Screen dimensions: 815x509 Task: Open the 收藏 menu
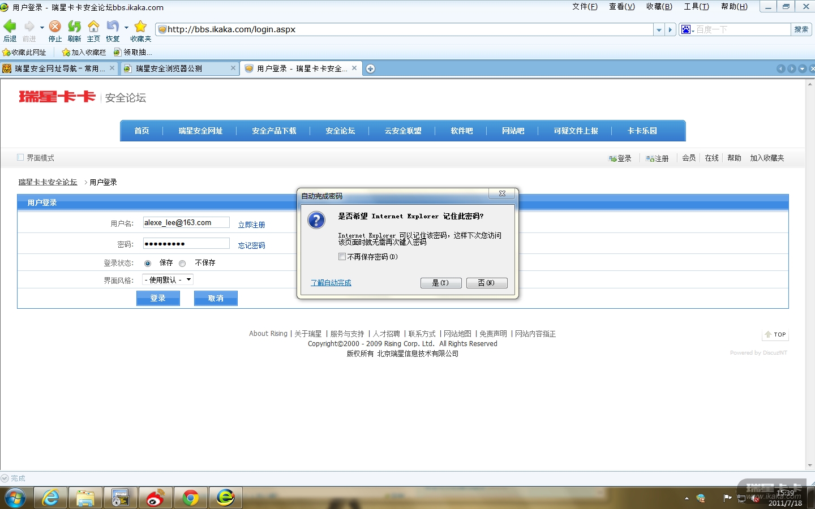[x=659, y=7]
